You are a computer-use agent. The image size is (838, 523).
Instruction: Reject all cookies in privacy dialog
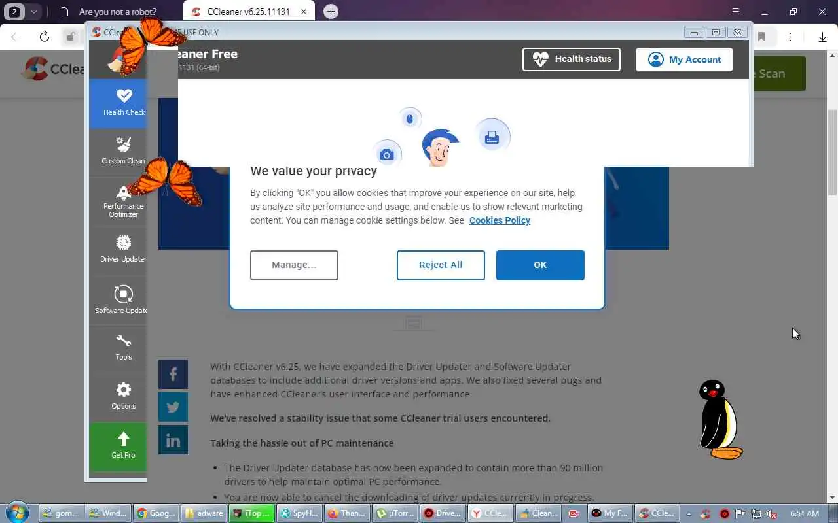[x=441, y=265]
